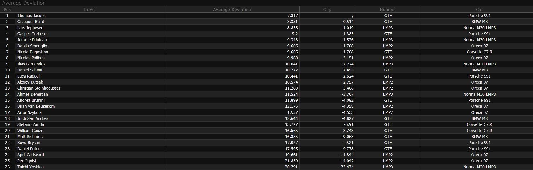This screenshot has height=170, width=533.
Task: Click the Number column header
Action: click(x=388, y=10)
